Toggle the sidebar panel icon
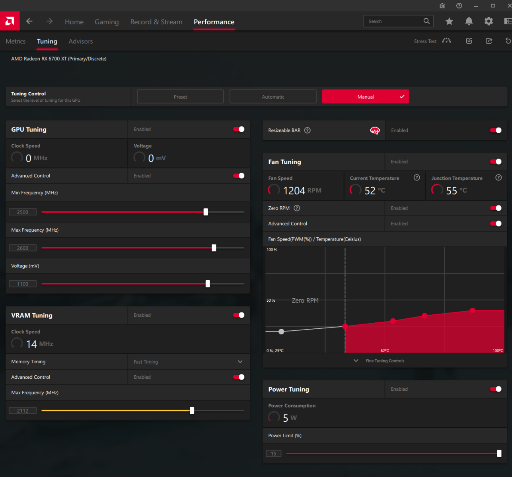 click(508, 21)
